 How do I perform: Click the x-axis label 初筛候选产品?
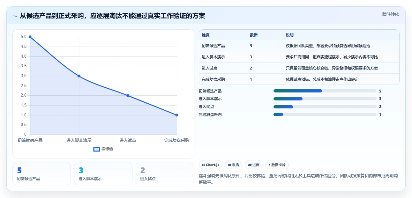click(30, 140)
